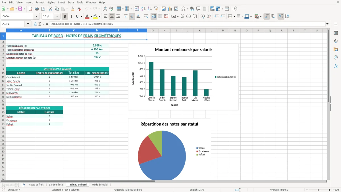Screen dimensions: 341x192
Task: Open the sidebar Navigator compass icon
Action: click(336, 58)
